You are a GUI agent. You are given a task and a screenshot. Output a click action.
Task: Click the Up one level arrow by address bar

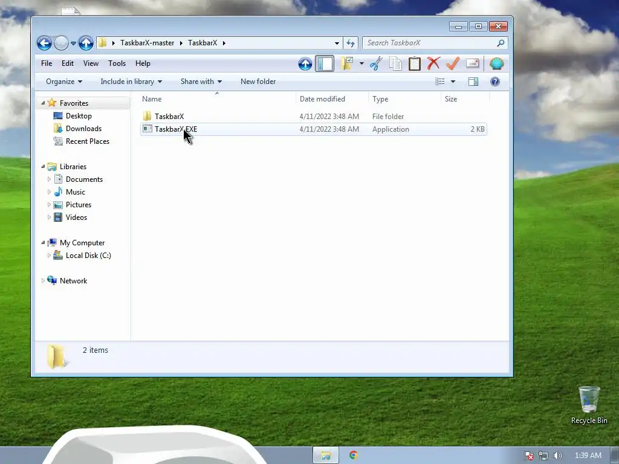[x=86, y=43]
